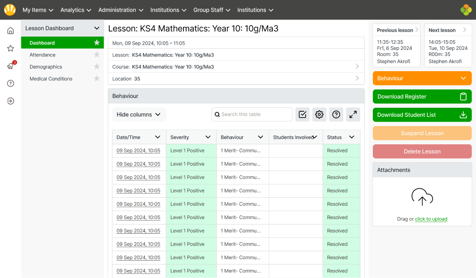Open the Analytics menu
Image resolution: width=476 pixels, height=278 pixels.
75,10
